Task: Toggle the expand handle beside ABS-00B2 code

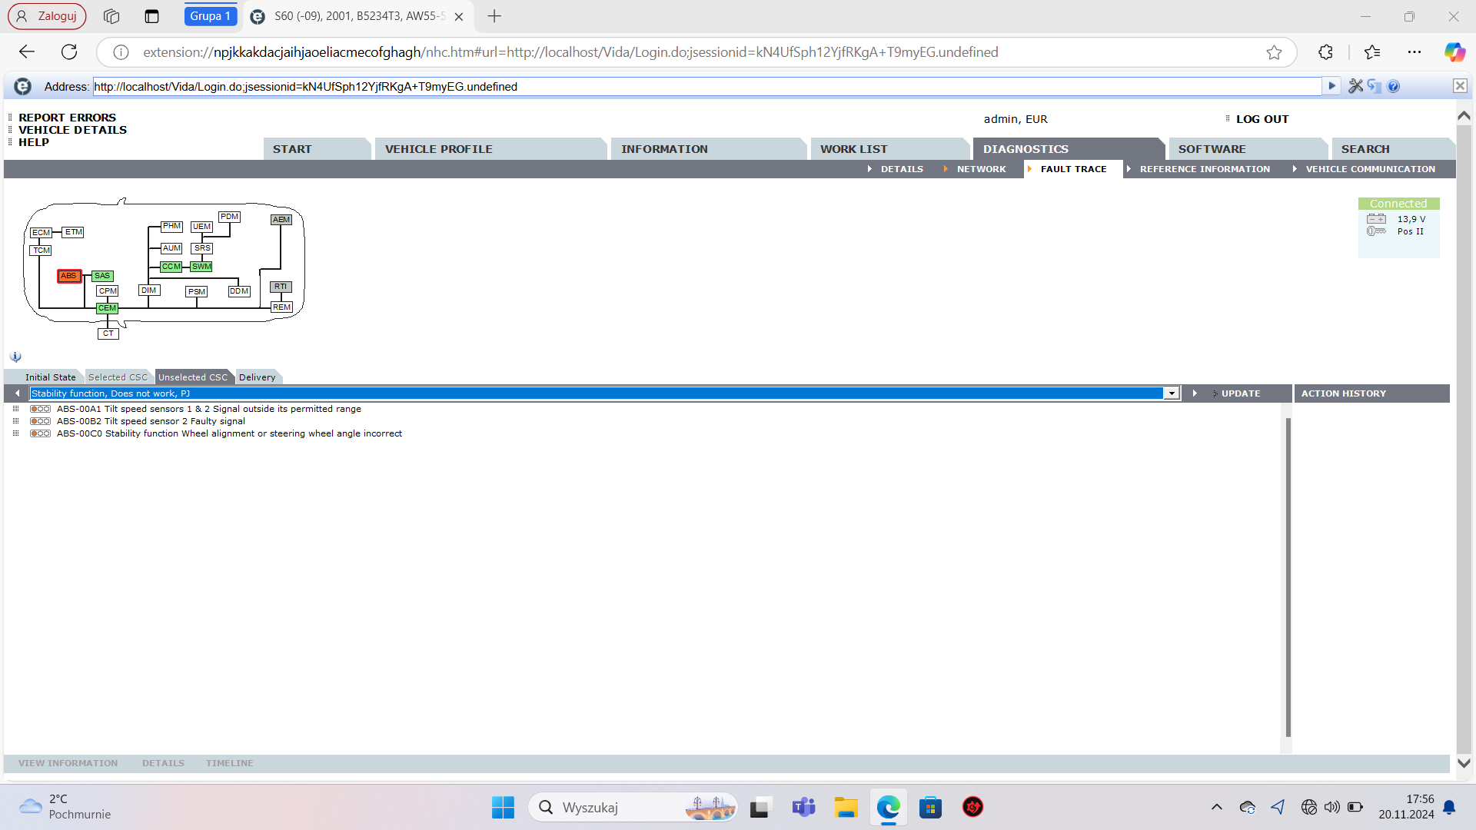Action: tap(15, 421)
